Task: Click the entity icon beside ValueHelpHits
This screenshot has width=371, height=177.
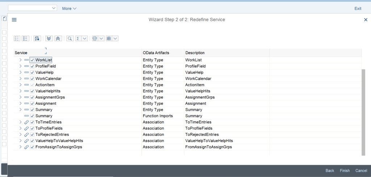Action: point(26,91)
